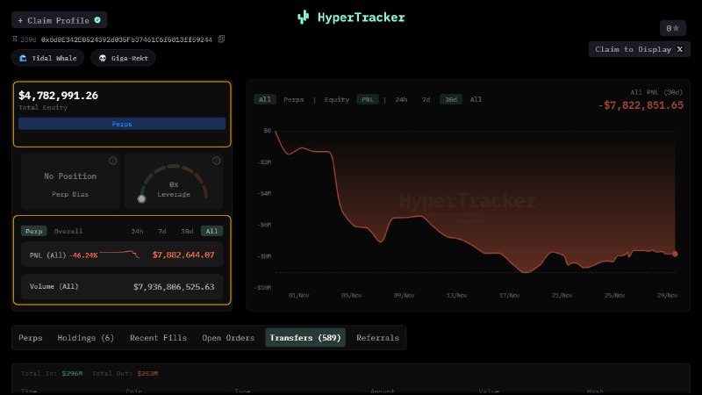Click the HyperTracker logo icon
702x395 pixels.
[x=303, y=18]
